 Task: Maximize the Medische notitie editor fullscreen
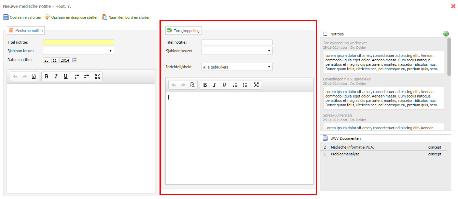(x=98, y=77)
